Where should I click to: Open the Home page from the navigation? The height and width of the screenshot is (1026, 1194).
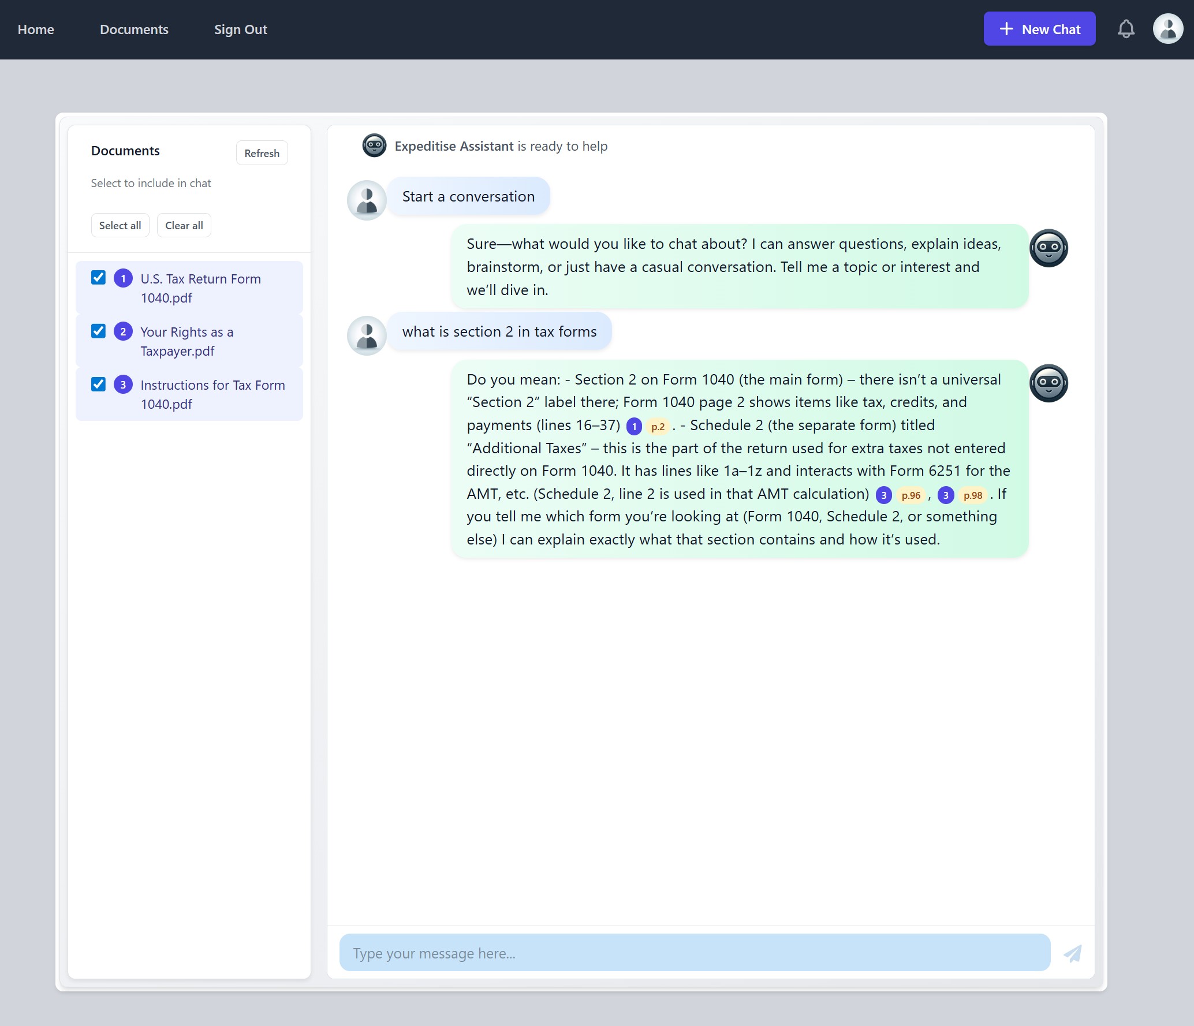point(36,29)
